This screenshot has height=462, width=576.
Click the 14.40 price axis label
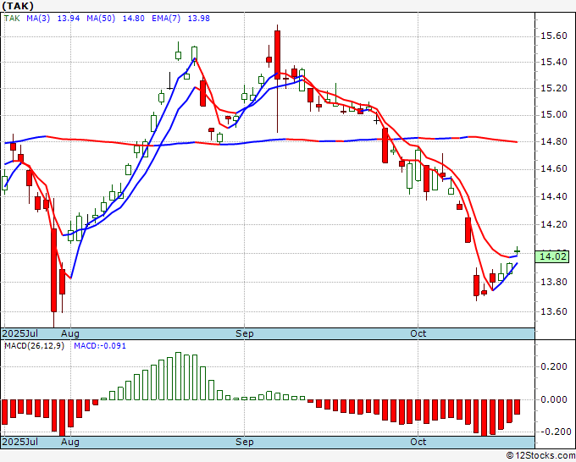click(x=554, y=196)
